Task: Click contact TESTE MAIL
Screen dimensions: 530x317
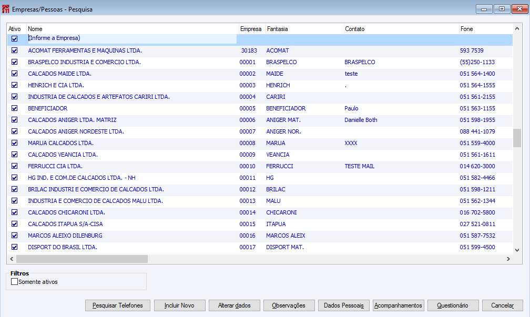Action: (359, 166)
